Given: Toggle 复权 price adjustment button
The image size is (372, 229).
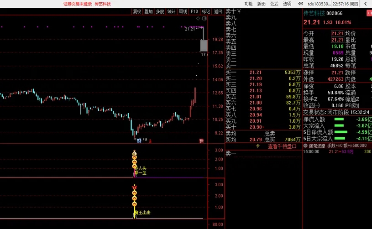Looking at the screenshot, I should (137, 11).
